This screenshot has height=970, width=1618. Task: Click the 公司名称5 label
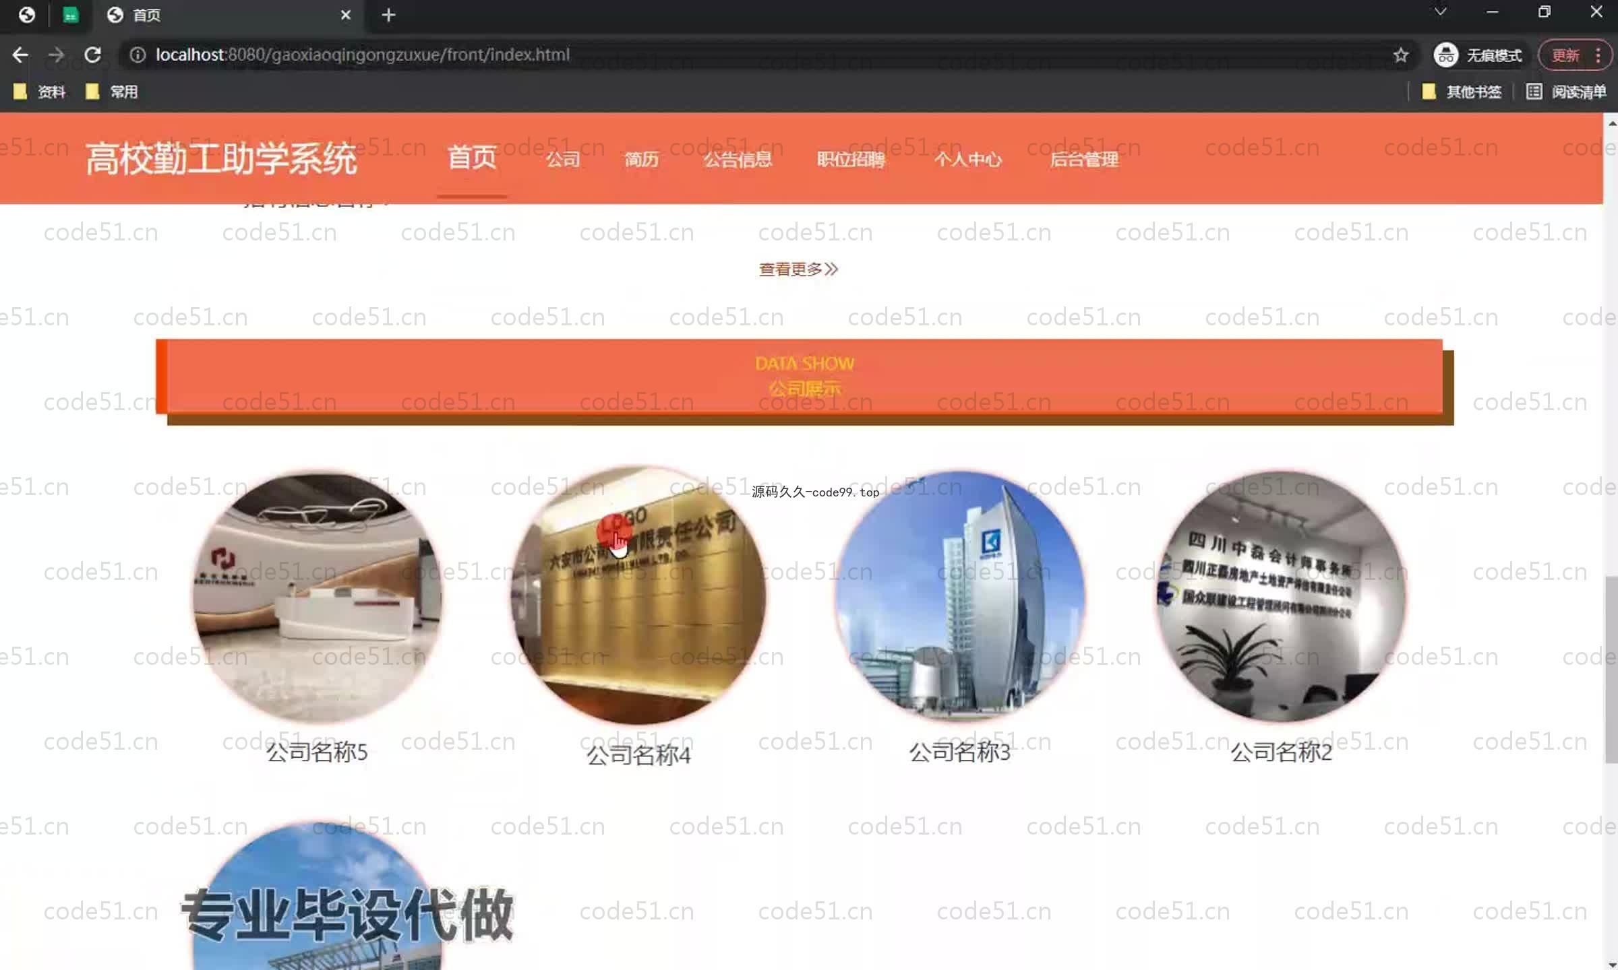[317, 752]
